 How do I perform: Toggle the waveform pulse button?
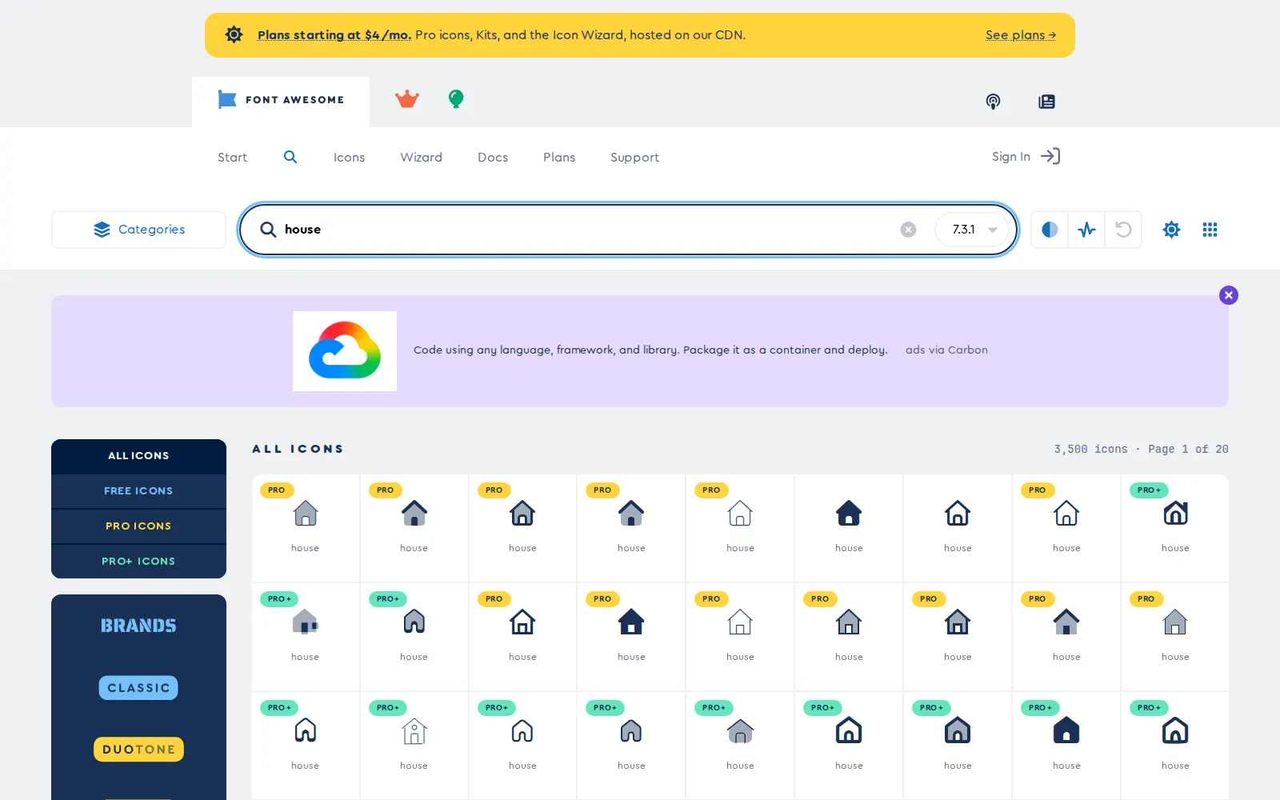(x=1086, y=230)
